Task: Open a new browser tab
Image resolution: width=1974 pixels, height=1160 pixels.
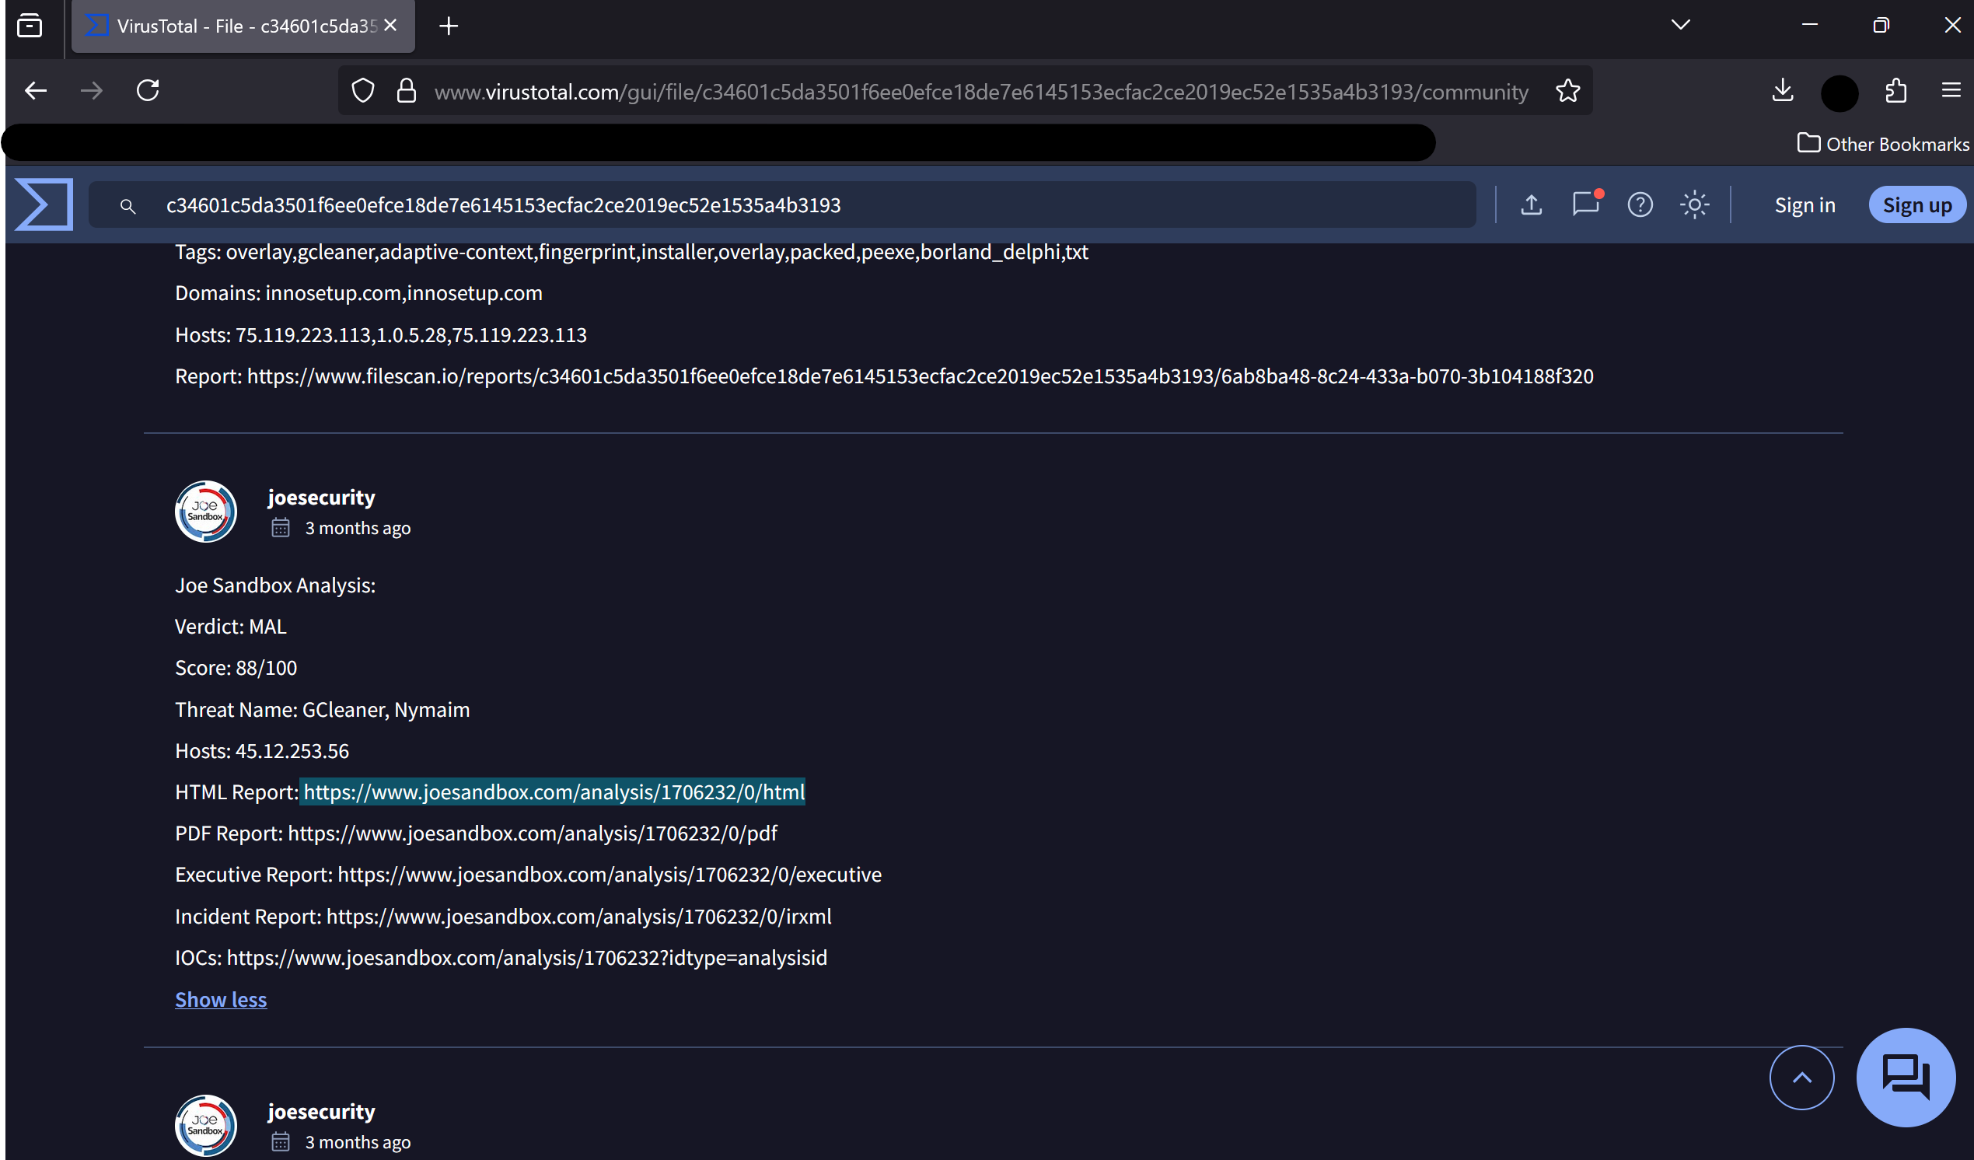Action: pos(448,25)
